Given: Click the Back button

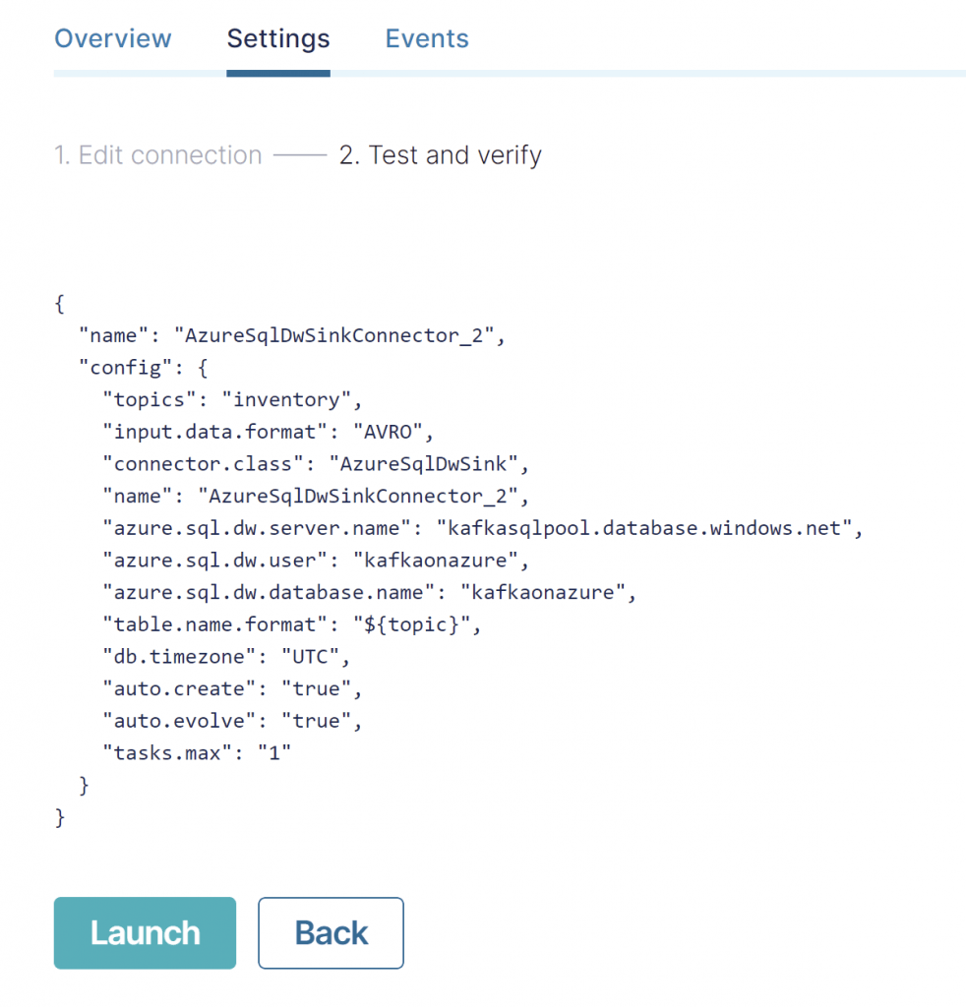Looking at the screenshot, I should click(331, 932).
